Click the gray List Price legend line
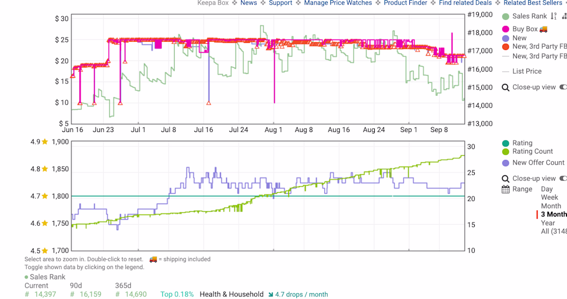The image size is (567, 299). click(x=506, y=72)
